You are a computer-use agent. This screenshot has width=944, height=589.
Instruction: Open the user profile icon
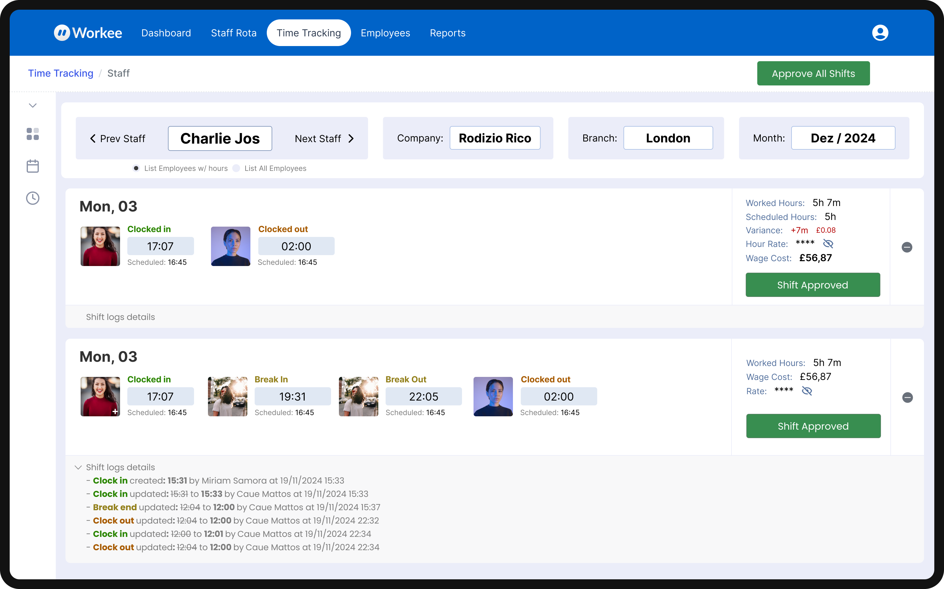880,33
